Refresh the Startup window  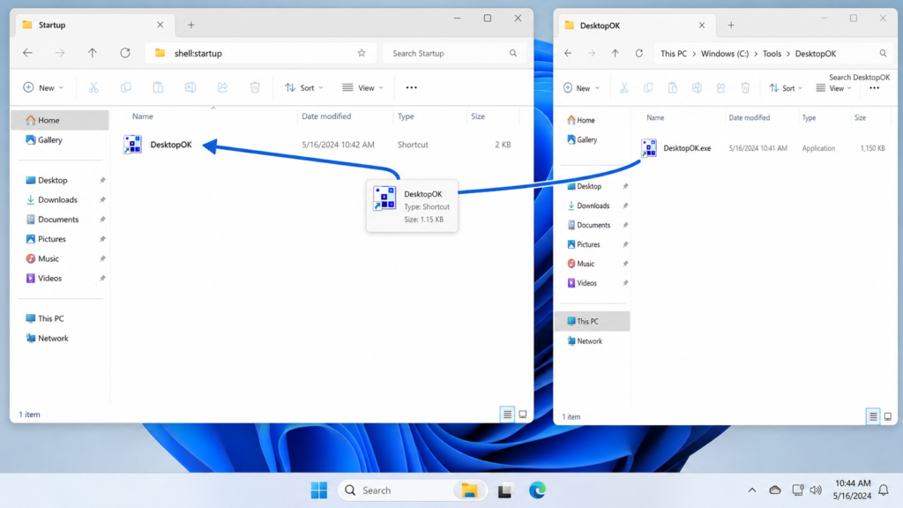pyautogui.click(x=125, y=53)
